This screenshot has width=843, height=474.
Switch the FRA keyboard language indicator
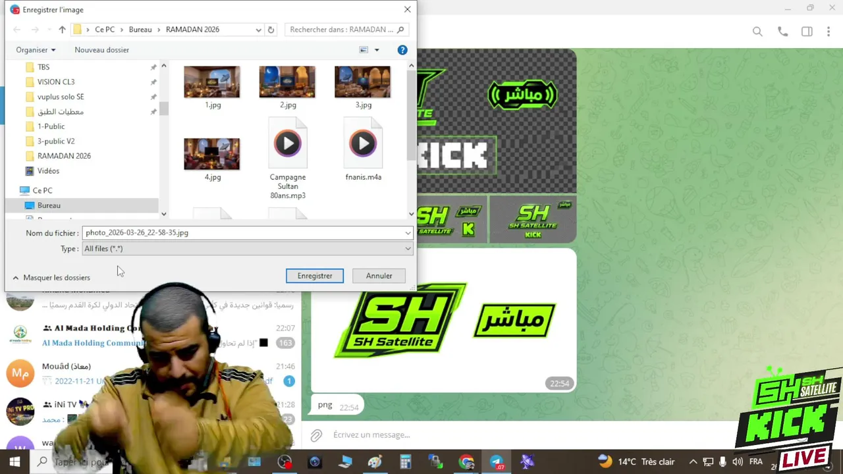756,462
